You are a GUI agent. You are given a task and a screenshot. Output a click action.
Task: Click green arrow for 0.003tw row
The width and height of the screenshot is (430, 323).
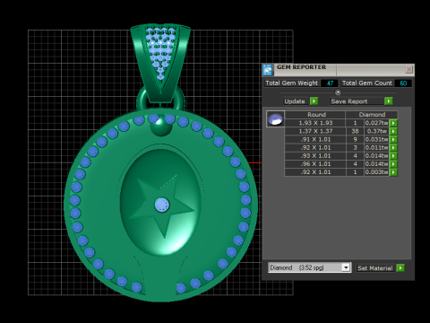(393, 172)
